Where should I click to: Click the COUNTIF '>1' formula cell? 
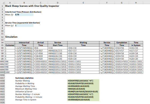[x=83, y=94]
